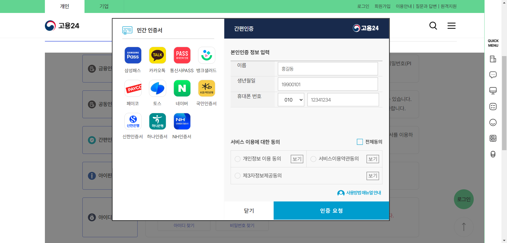Open the search magnifier icon in header
Viewport: 507px width, 243px height.
433,26
